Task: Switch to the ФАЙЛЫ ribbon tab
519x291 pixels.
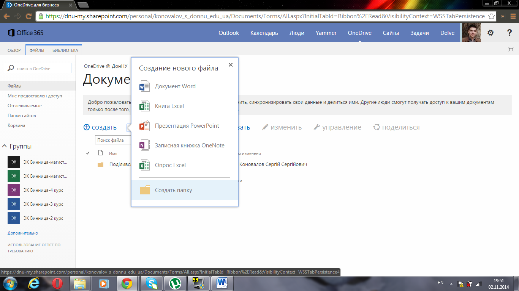Action: tap(37, 50)
